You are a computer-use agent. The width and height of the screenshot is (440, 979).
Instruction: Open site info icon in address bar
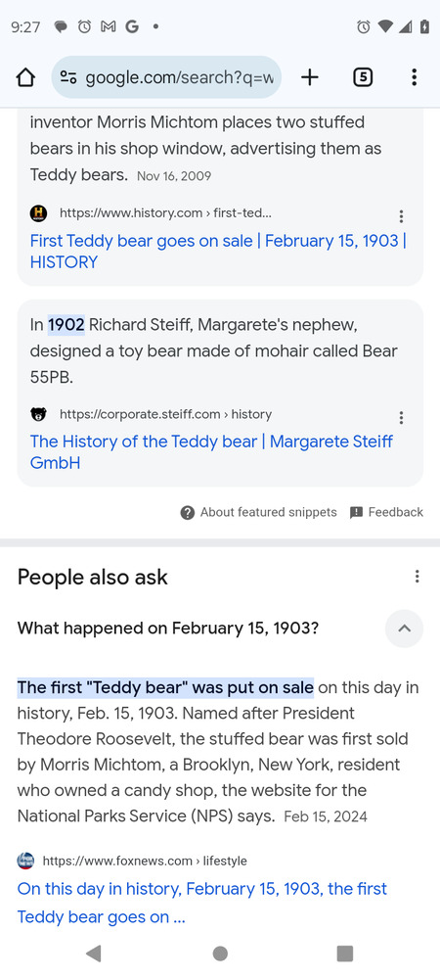pos(67,77)
